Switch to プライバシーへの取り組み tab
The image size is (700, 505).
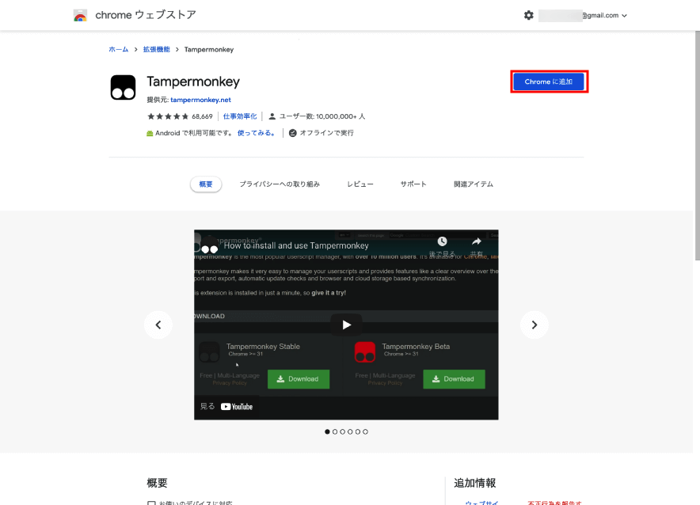pyautogui.click(x=280, y=184)
